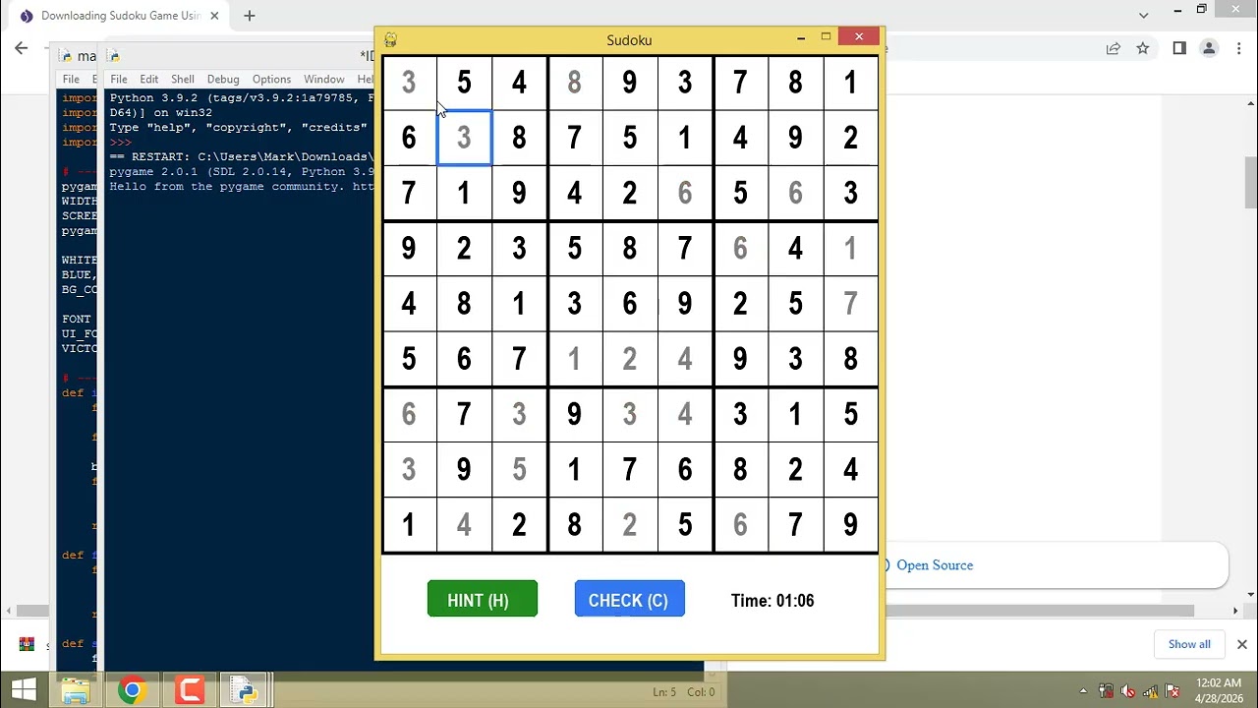Select the gray 8 in the first Sudoku row
The height and width of the screenshot is (708, 1258).
[574, 83]
